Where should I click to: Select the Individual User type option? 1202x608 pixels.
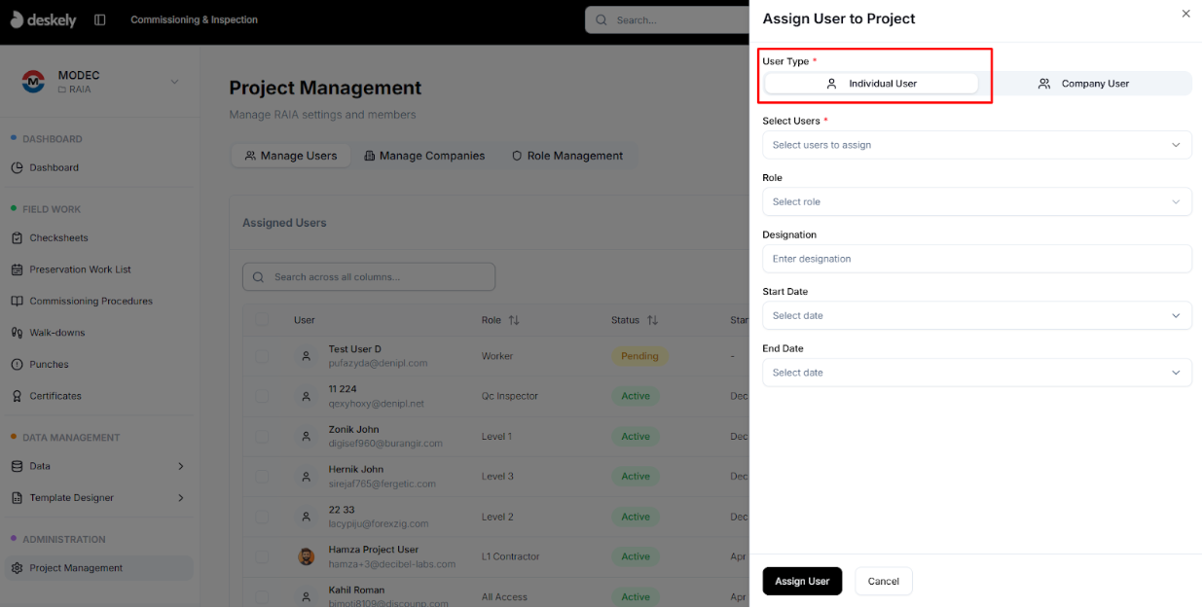click(874, 83)
